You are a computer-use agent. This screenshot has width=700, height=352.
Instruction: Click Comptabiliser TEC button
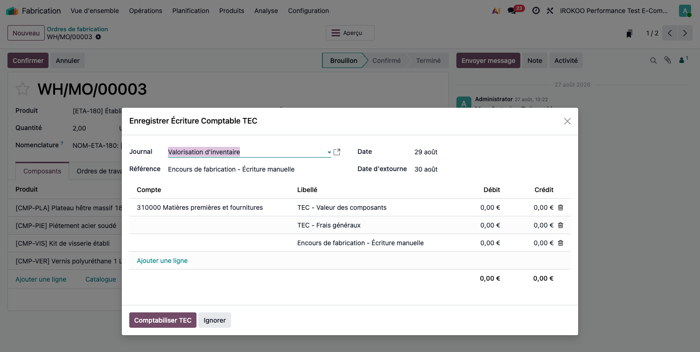coord(163,320)
